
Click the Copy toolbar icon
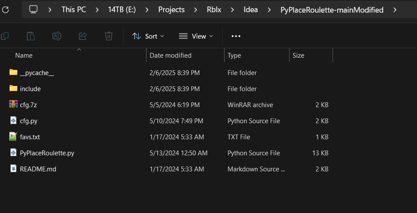[x=4, y=36]
